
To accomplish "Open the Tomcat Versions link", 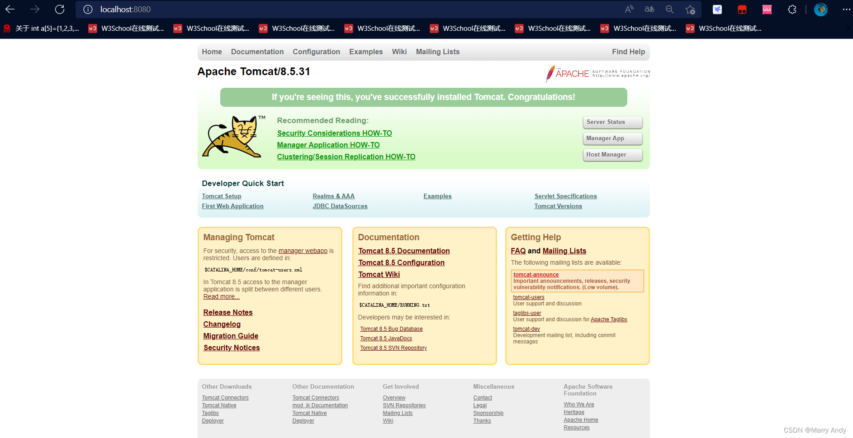I will click(x=558, y=206).
